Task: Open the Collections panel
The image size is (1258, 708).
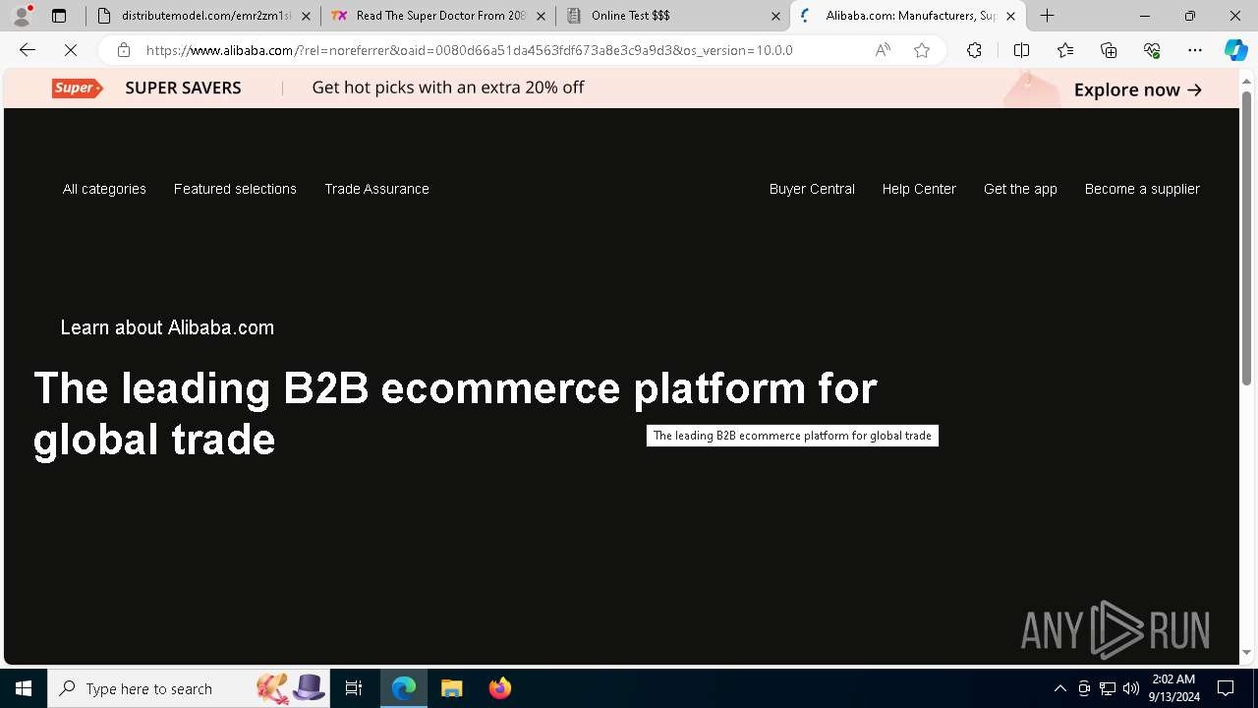Action: [x=1109, y=50]
